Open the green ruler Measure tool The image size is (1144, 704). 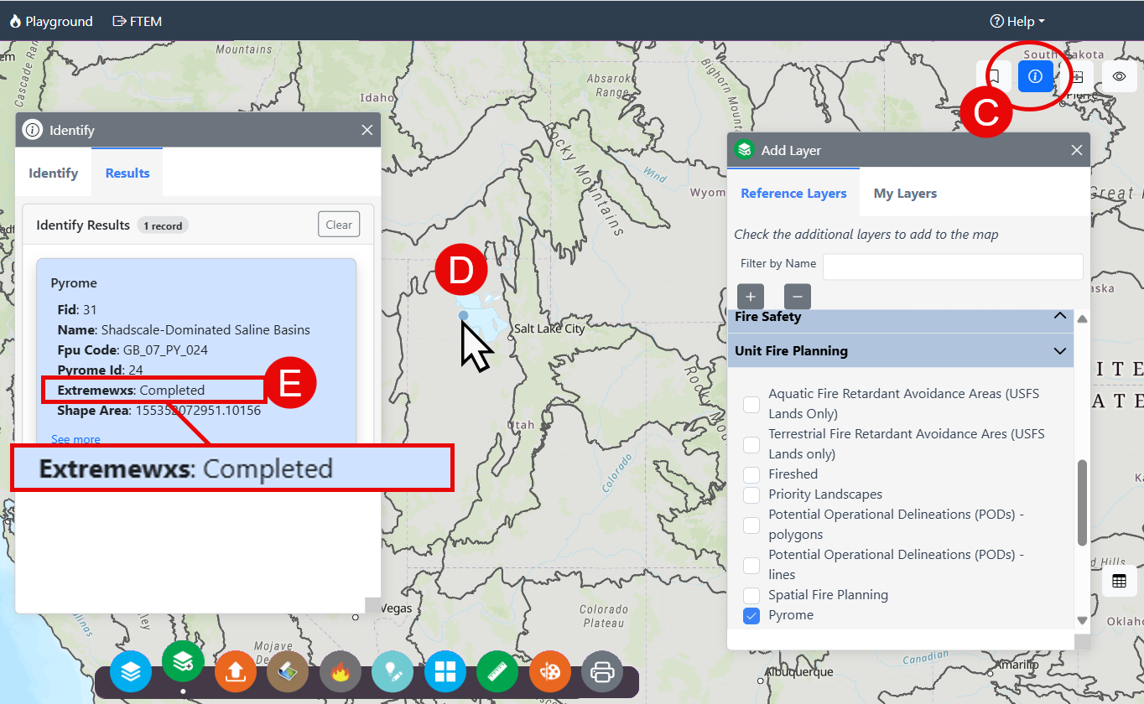[x=497, y=672]
